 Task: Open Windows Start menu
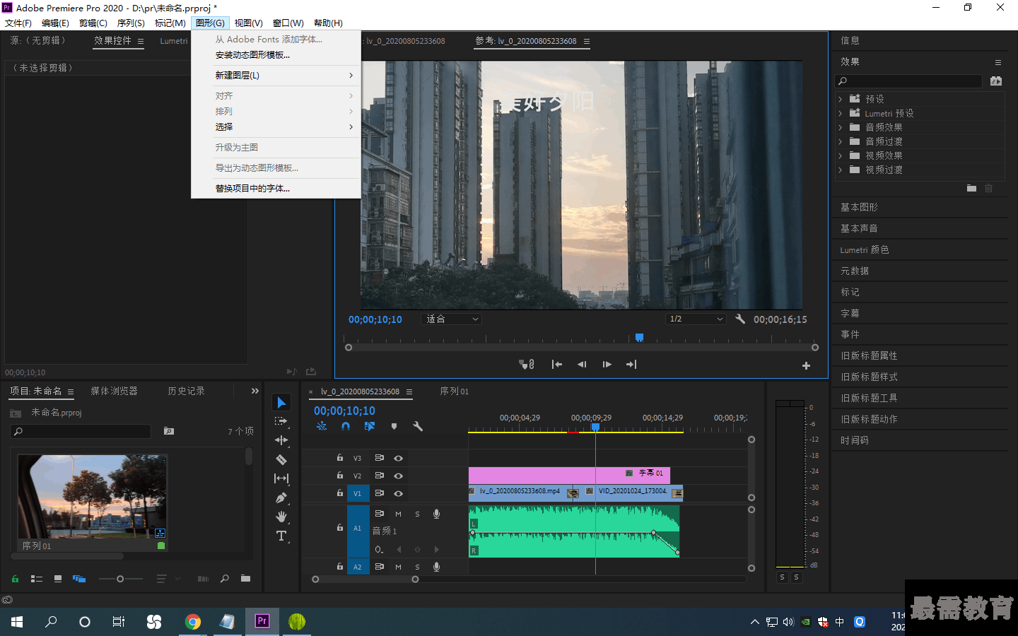pyautogui.click(x=17, y=622)
